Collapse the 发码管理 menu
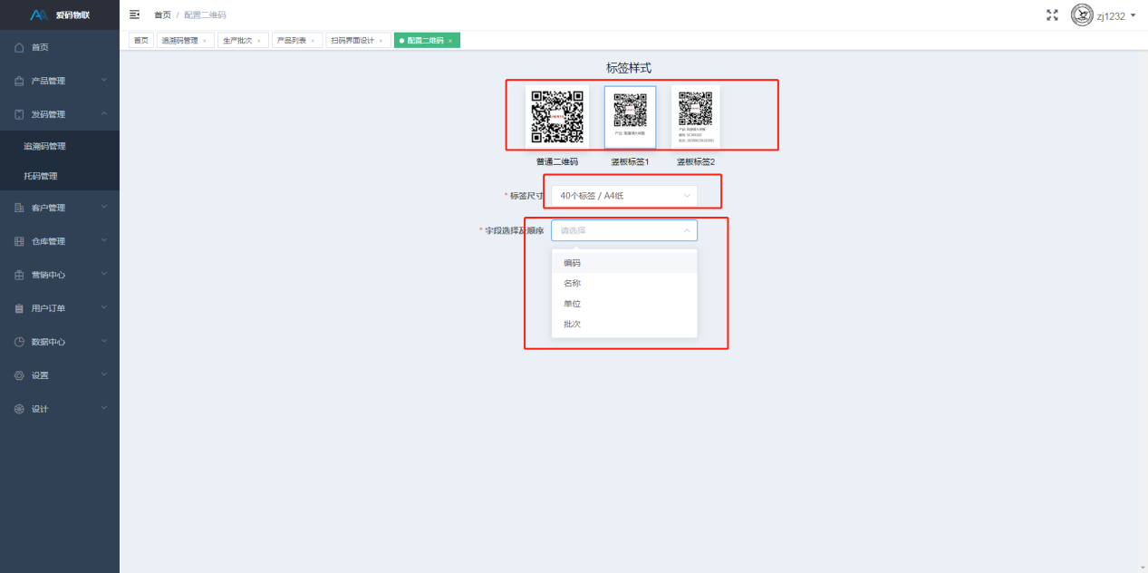The image size is (1148, 573). tap(104, 114)
